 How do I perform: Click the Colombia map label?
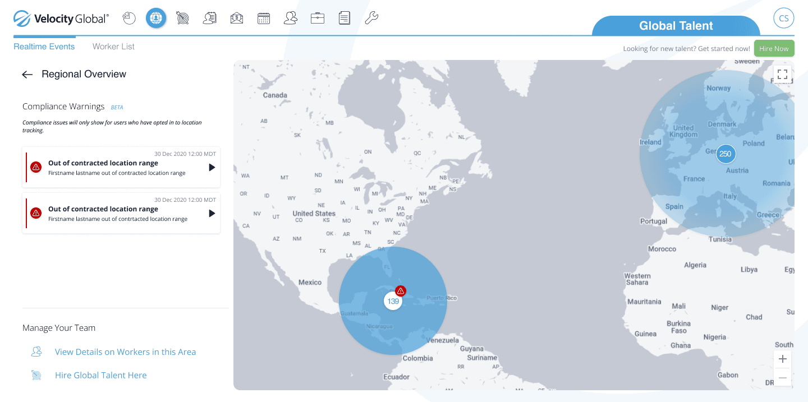point(417,358)
